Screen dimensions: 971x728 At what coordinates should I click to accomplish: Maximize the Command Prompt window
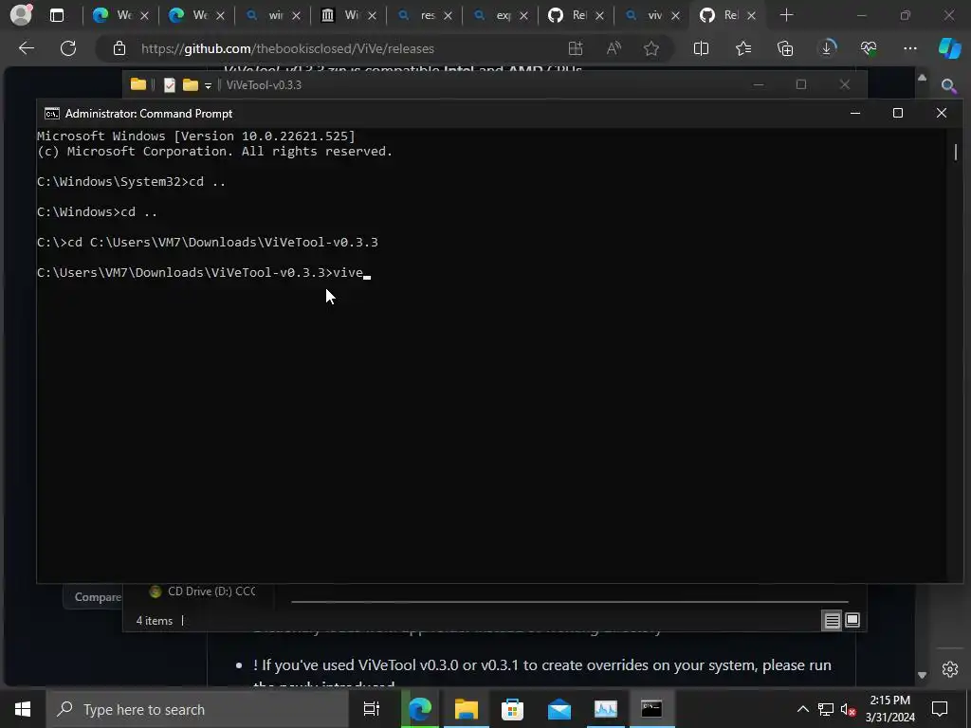(x=897, y=113)
